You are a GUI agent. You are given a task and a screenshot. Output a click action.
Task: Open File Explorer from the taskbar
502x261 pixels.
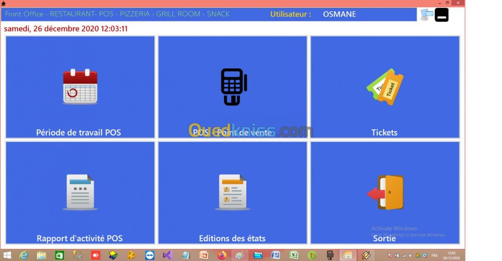coord(41,255)
